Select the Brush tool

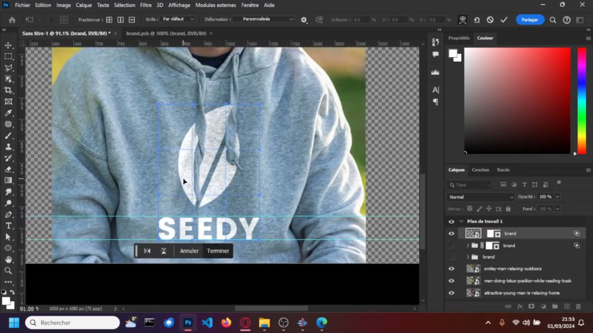point(8,135)
